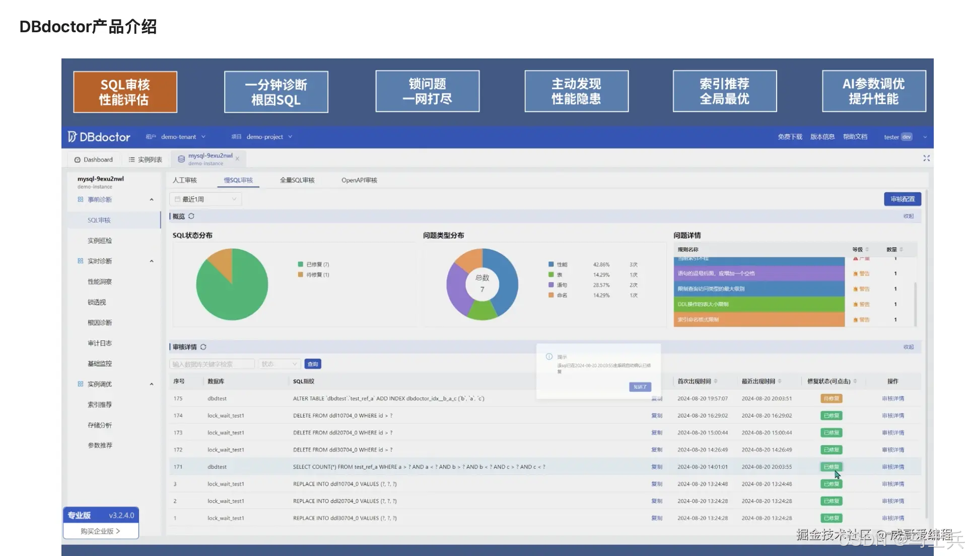This screenshot has height=556, width=967.
Task: Open 帮助文档 header link
Action: 855,137
